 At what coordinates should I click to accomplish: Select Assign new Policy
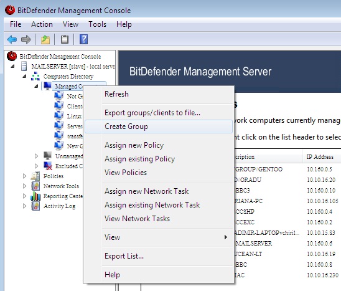159,145
